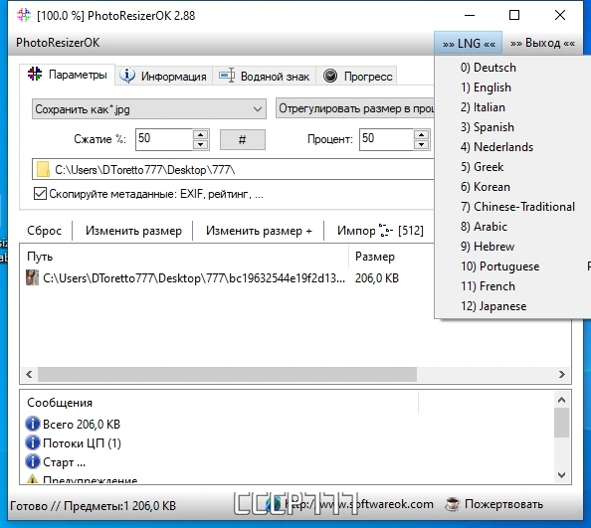Viewport: 591px width, 528px height.
Task: Select 4) Nederlands language
Action: pos(512,147)
